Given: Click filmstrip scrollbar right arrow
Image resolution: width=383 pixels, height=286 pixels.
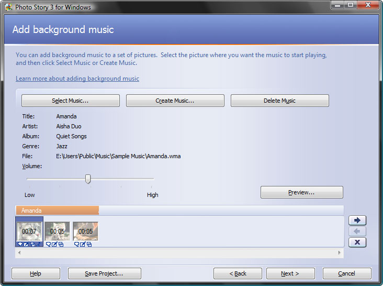Looking at the screenshot, I should [x=339, y=252].
